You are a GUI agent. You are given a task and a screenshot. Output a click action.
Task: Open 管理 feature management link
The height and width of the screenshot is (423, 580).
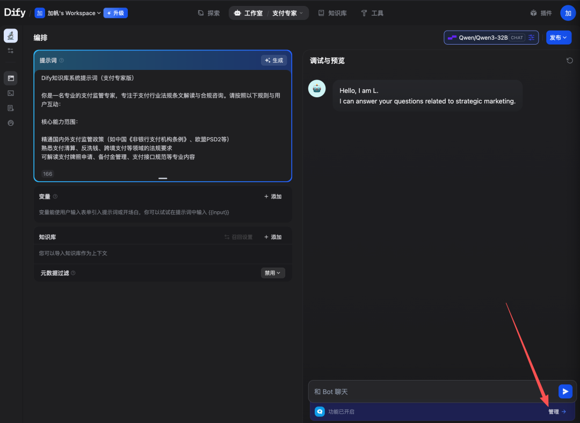pyautogui.click(x=557, y=412)
